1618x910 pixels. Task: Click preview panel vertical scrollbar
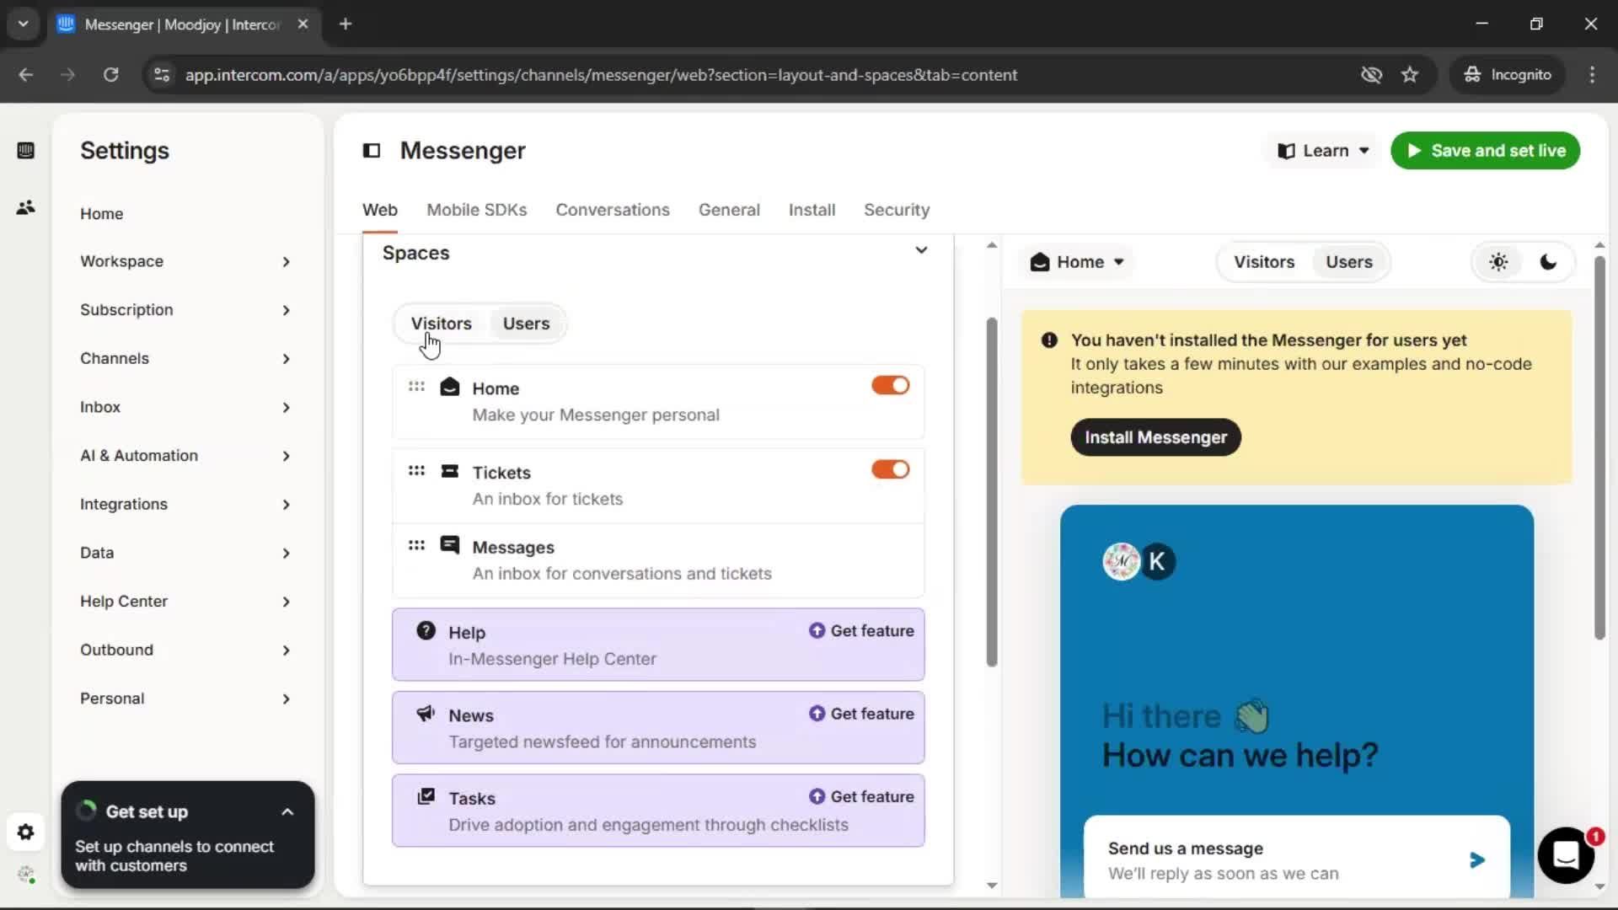(x=1599, y=447)
